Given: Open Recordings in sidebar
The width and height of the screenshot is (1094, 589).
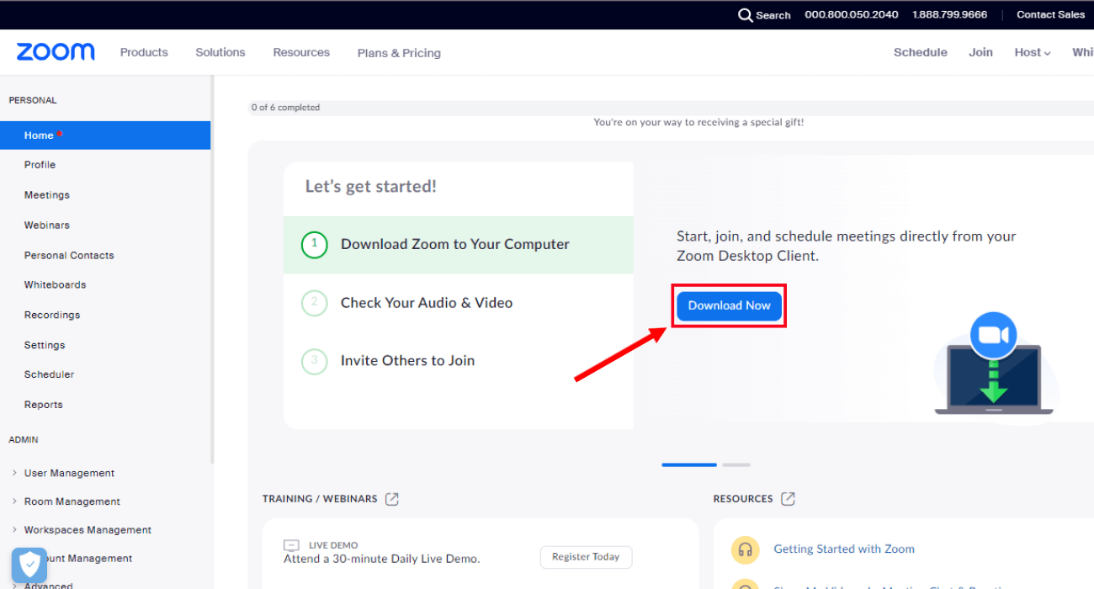Looking at the screenshot, I should pos(52,316).
